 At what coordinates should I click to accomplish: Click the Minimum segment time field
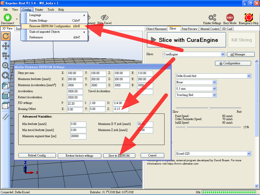click(x=78, y=136)
